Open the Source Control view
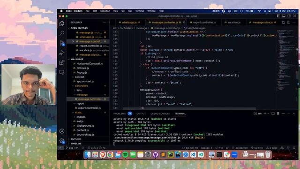This screenshot has height=169, width=300. point(62,43)
